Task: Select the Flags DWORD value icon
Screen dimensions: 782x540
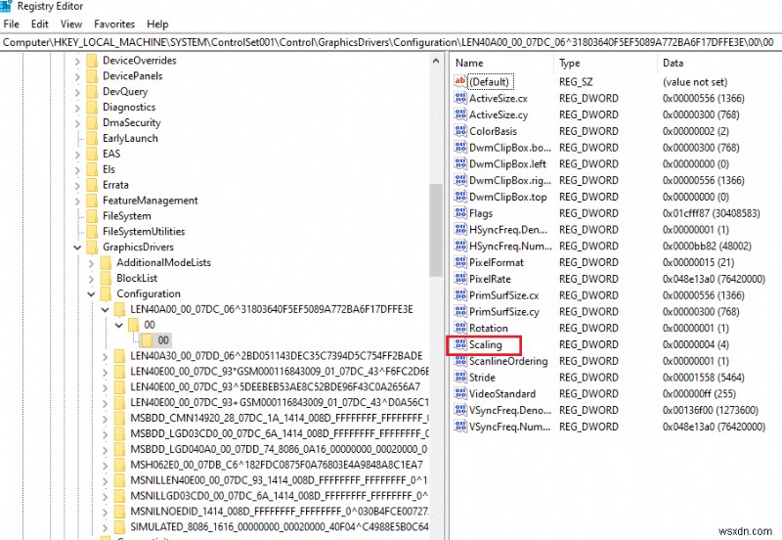Action: (x=460, y=213)
